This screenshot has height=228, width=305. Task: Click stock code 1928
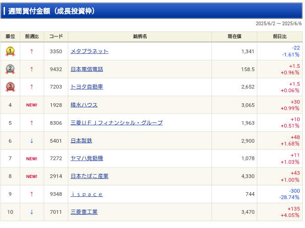click(56, 105)
